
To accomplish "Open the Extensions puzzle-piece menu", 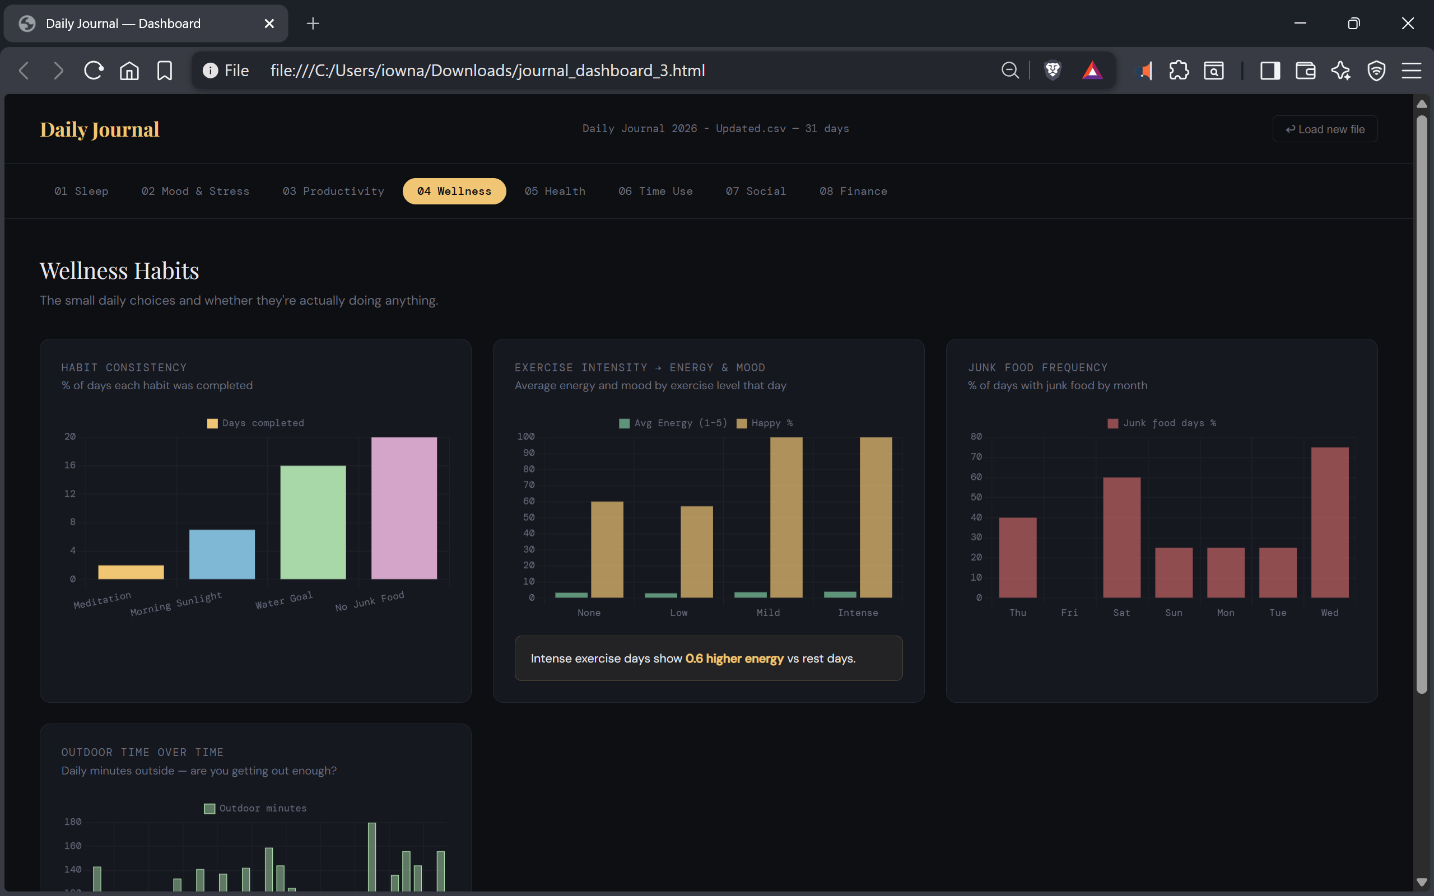I will click(x=1179, y=71).
